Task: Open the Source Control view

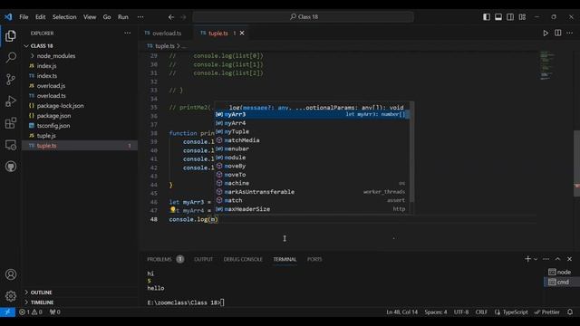Action: click(11, 79)
